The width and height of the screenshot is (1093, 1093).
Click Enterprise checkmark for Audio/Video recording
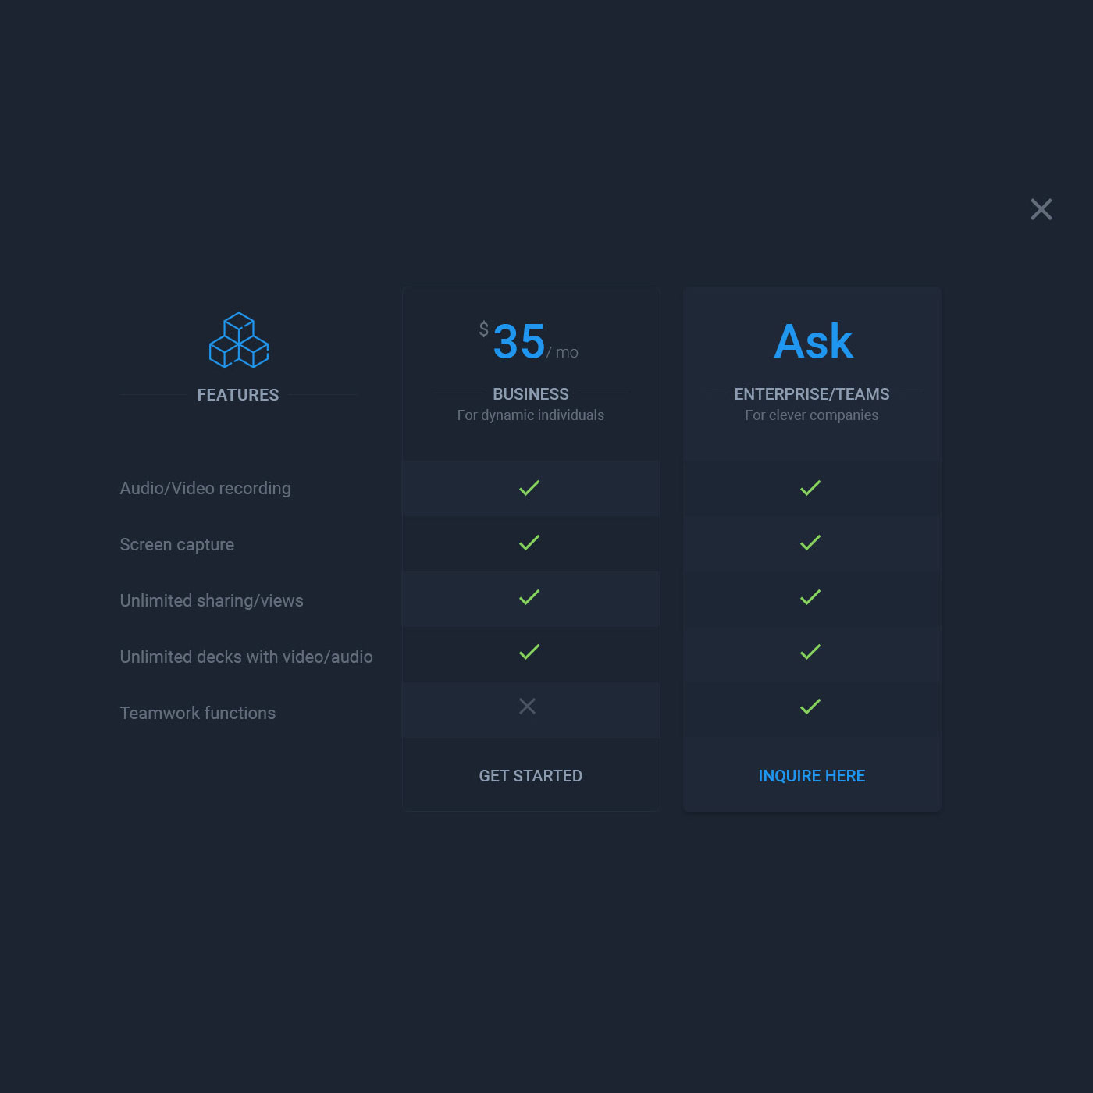coord(810,488)
